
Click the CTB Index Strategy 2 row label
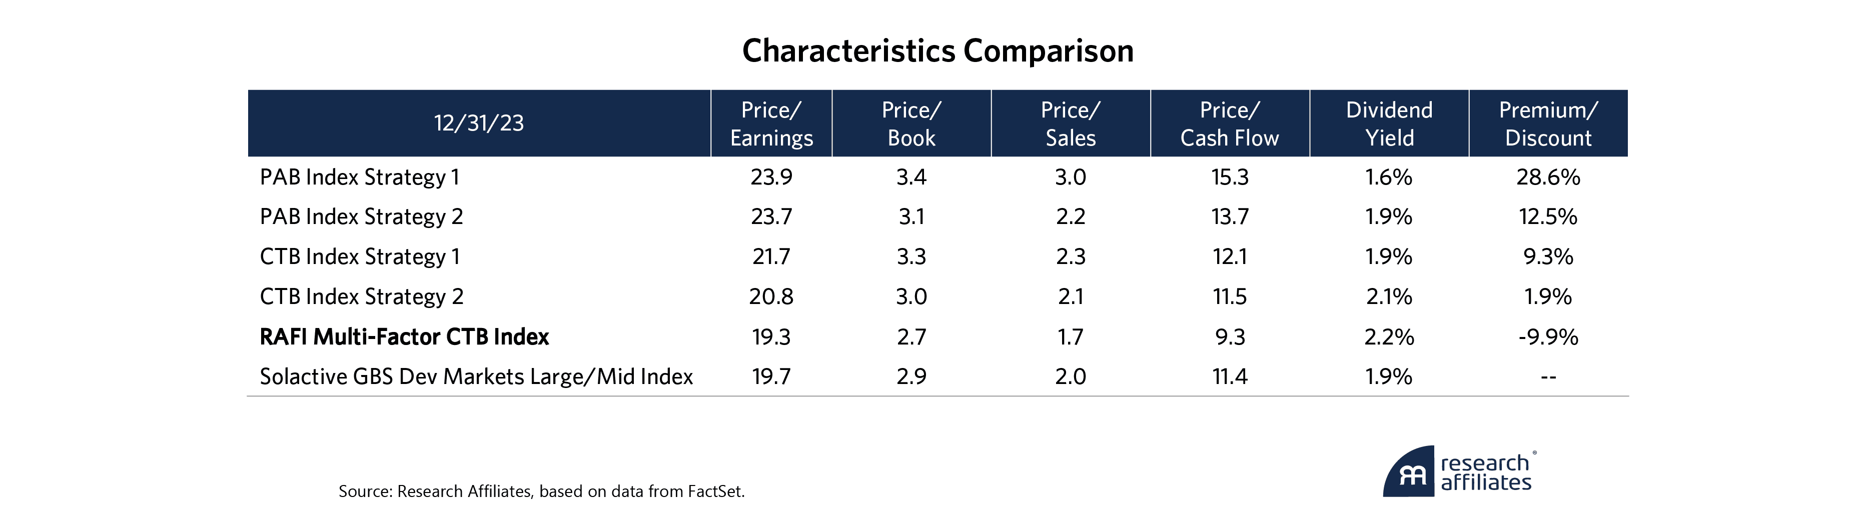tap(361, 297)
